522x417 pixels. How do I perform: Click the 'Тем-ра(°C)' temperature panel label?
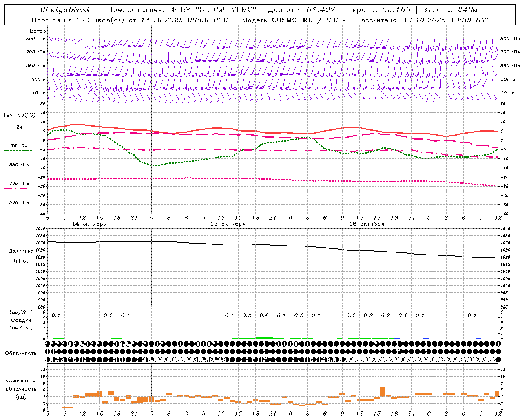(x=19, y=115)
